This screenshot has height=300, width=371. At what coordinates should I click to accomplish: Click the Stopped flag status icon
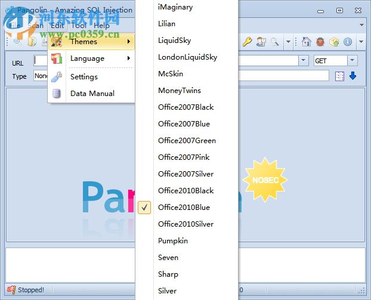[x=11, y=290]
